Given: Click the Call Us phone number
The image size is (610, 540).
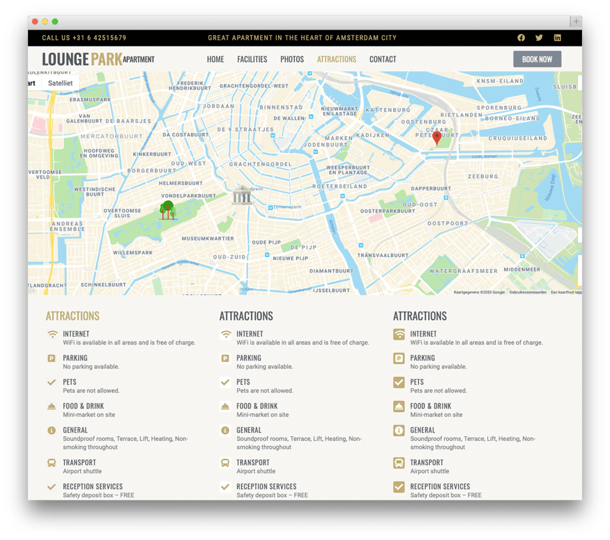Looking at the screenshot, I should (x=84, y=38).
